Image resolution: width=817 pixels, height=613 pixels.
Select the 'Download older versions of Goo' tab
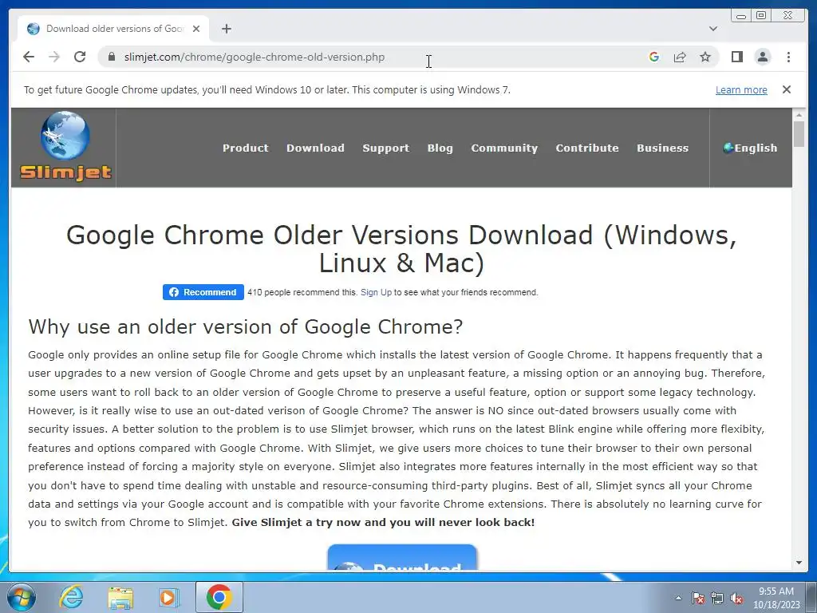click(x=113, y=29)
